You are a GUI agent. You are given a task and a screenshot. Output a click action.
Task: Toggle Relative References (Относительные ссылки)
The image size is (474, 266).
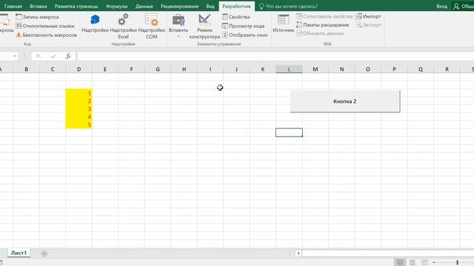(45, 26)
